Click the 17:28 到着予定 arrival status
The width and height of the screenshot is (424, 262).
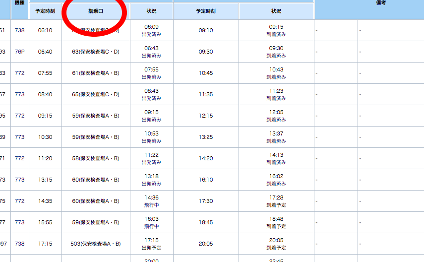click(x=276, y=201)
